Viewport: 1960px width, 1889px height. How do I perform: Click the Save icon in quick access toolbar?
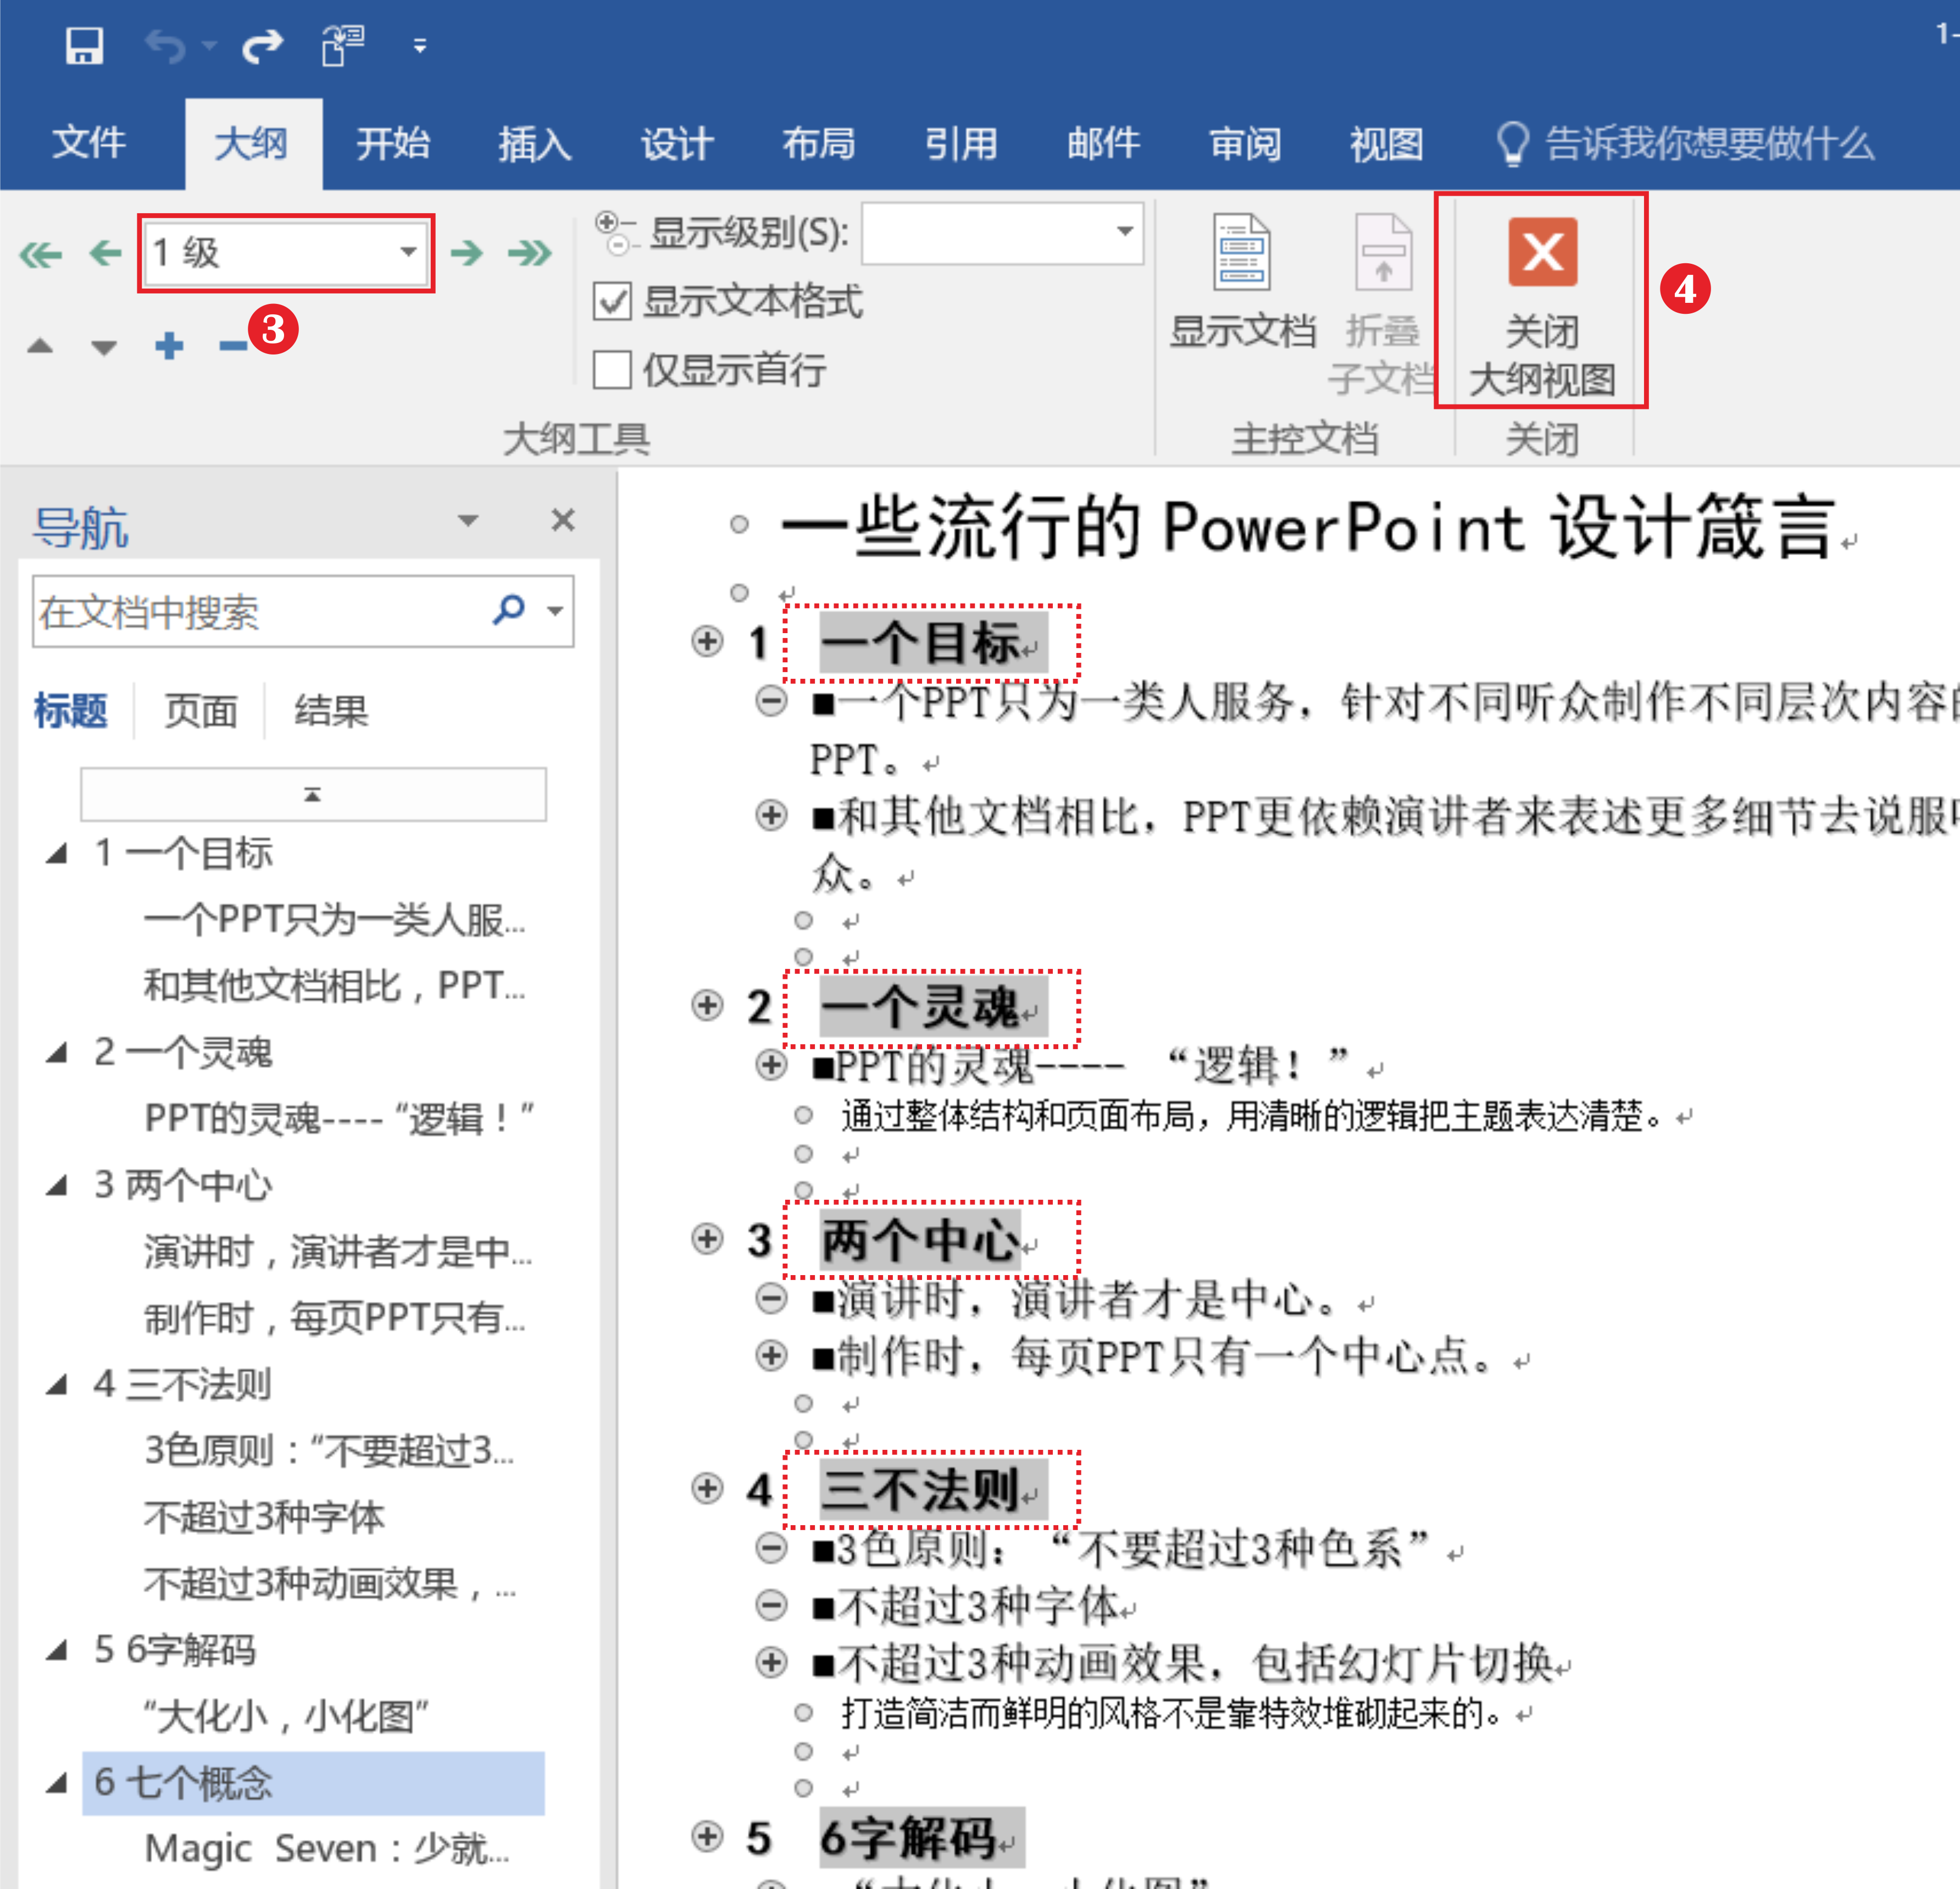click(84, 45)
